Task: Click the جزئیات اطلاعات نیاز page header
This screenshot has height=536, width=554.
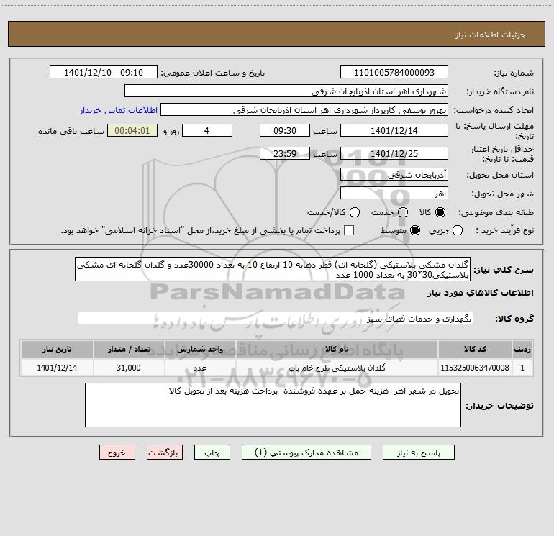Action: pyautogui.click(x=490, y=35)
